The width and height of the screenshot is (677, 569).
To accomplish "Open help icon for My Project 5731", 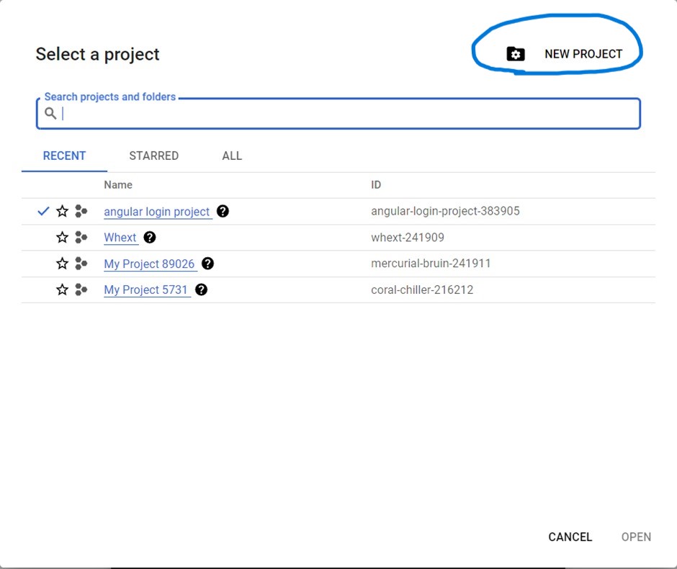I will pyautogui.click(x=201, y=290).
